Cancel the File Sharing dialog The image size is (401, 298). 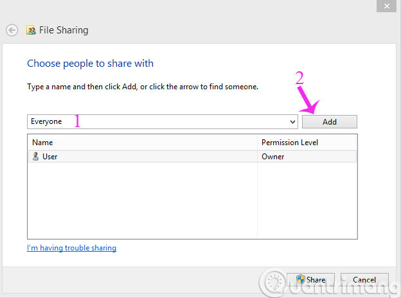tap(364, 279)
